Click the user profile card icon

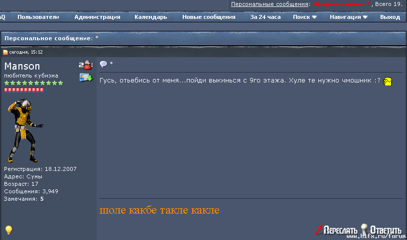(86, 77)
